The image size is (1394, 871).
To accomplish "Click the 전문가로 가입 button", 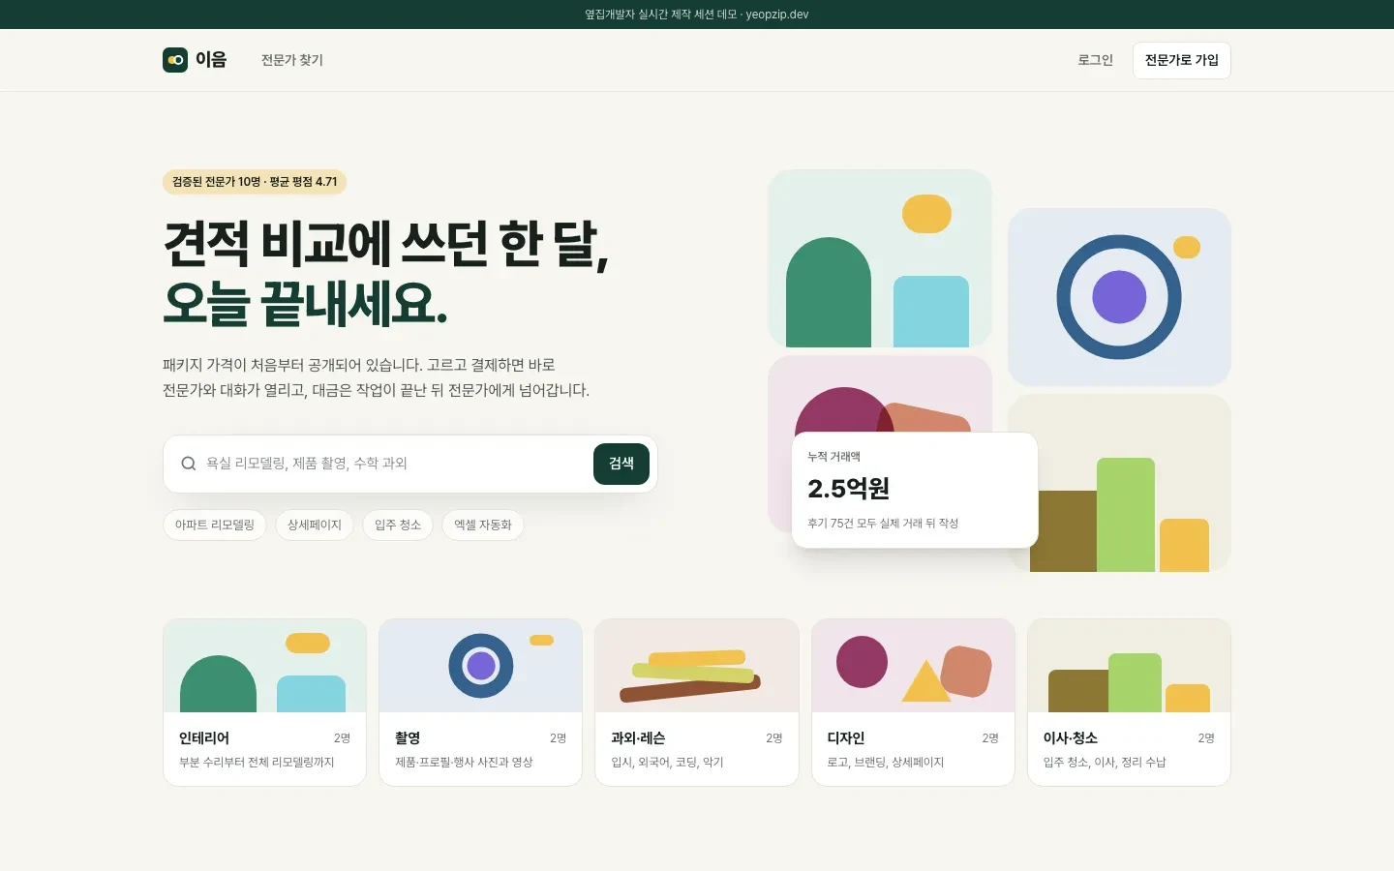I will pyautogui.click(x=1182, y=60).
